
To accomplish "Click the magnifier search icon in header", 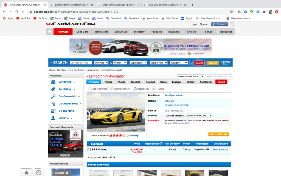I will (232, 24).
